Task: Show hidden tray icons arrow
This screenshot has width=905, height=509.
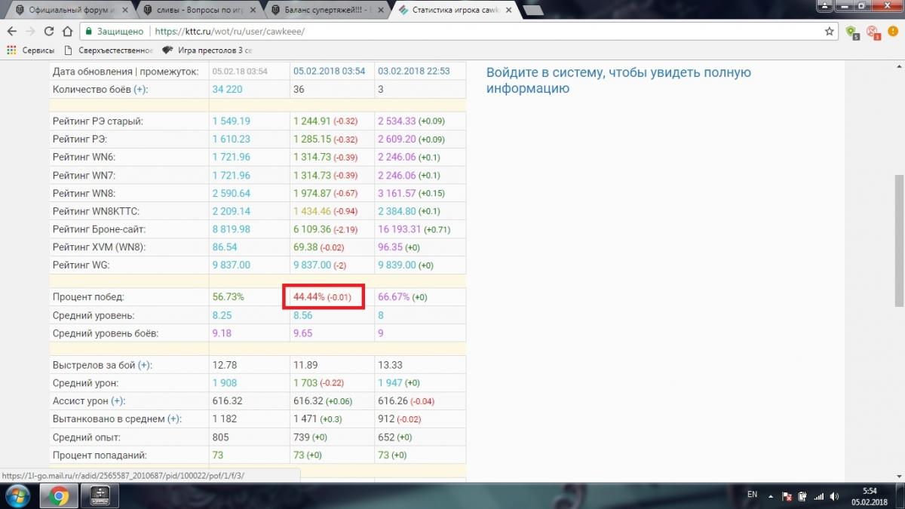Action: point(770,495)
